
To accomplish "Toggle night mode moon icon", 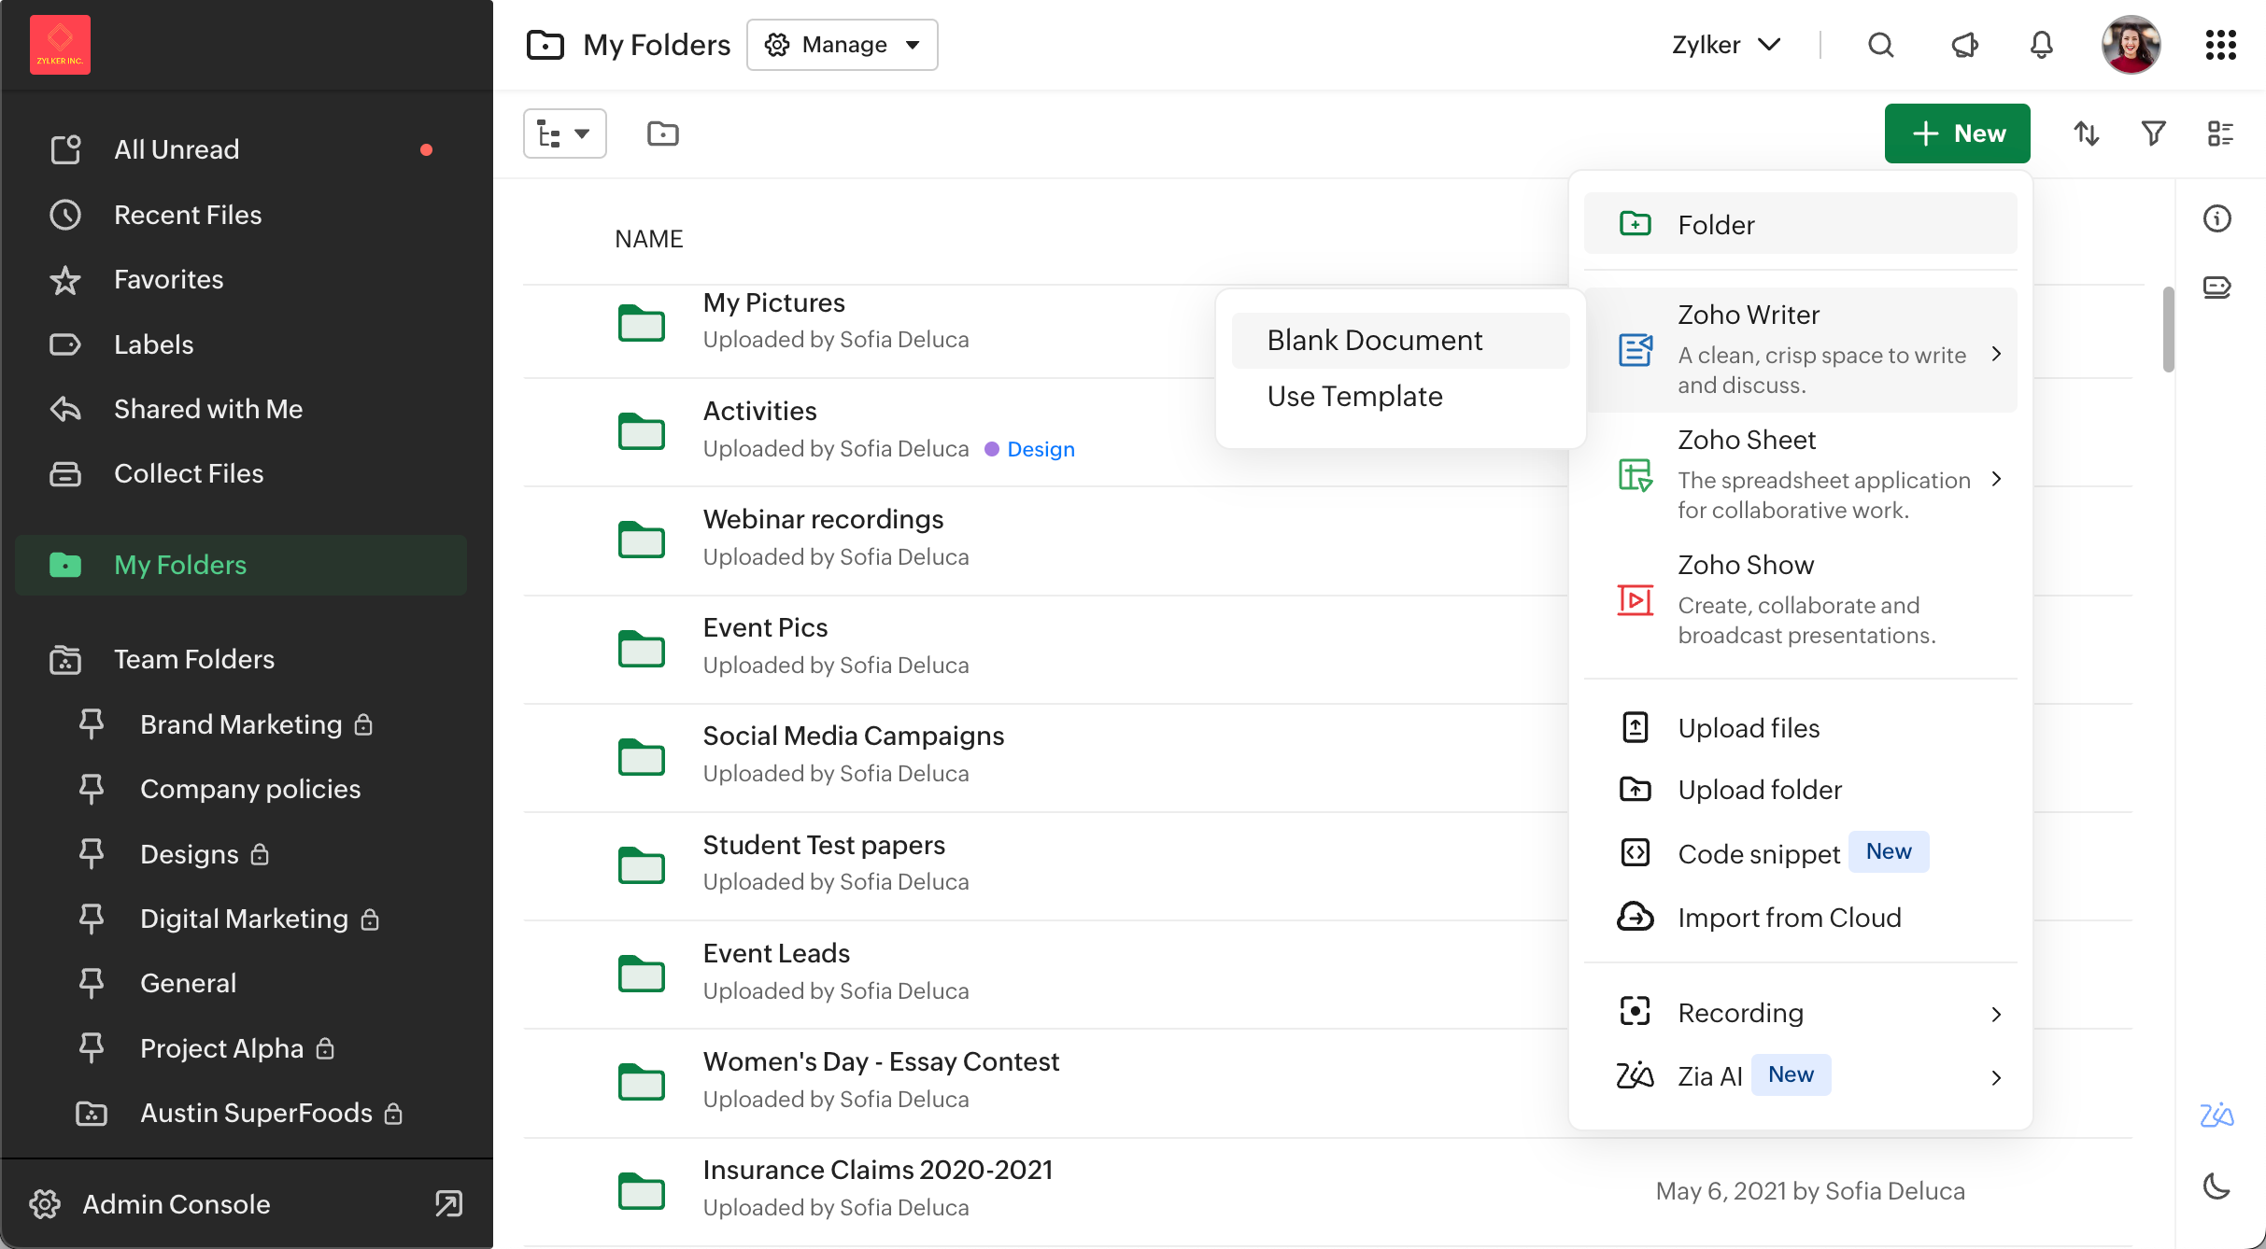I will click(x=2216, y=1186).
